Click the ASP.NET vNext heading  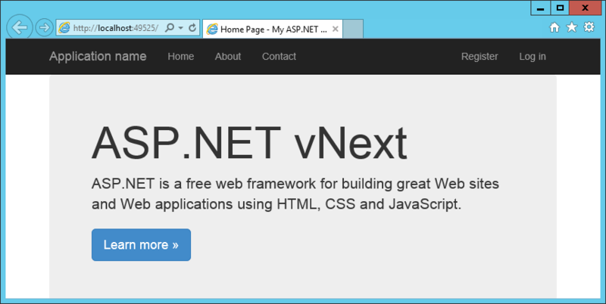[x=249, y=144]
